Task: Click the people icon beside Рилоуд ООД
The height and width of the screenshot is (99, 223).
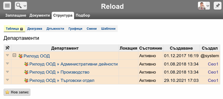Action: tap(20, 56)
